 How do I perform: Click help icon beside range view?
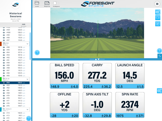pos(37,53)
